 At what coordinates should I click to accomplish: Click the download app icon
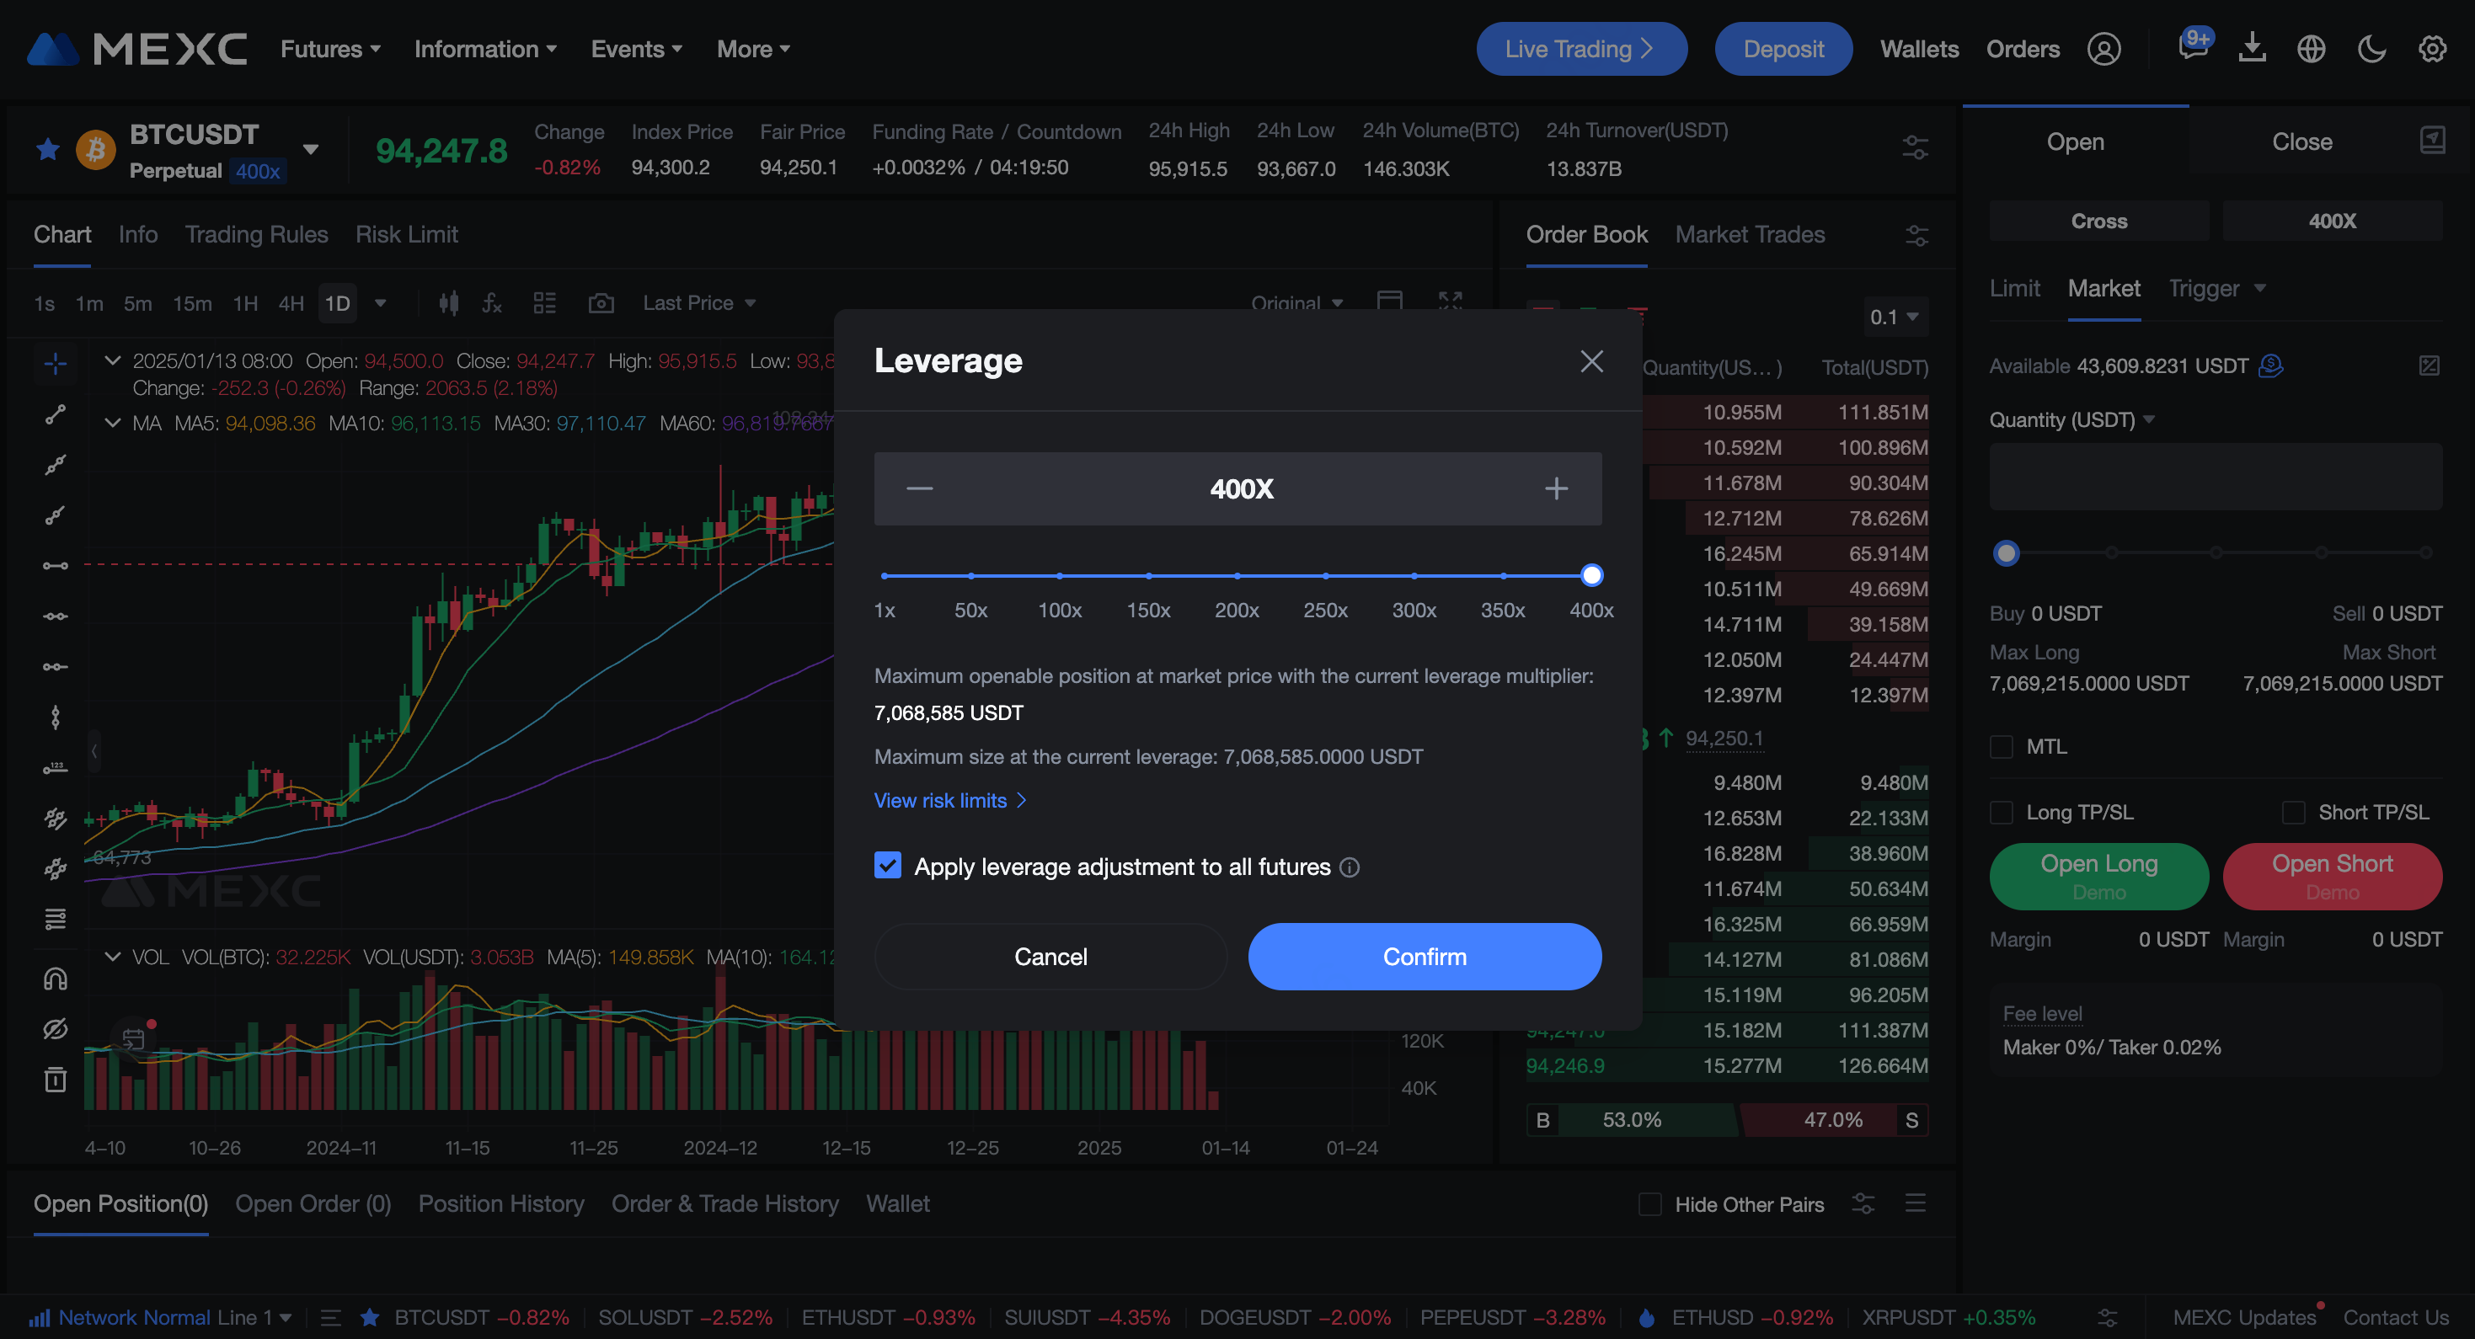(2252, 48)
